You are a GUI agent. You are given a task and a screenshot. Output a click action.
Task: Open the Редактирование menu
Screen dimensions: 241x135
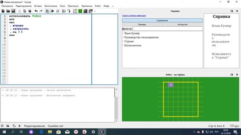(23, 6)
